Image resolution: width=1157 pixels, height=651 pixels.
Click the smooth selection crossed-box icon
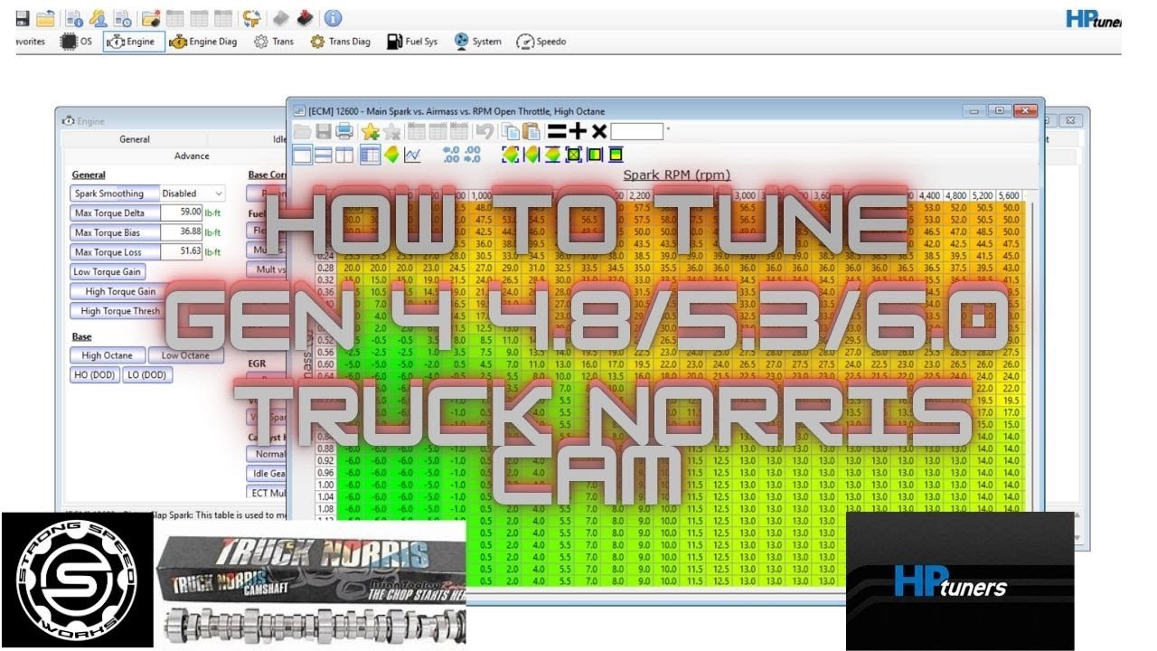tap(573, 155)
